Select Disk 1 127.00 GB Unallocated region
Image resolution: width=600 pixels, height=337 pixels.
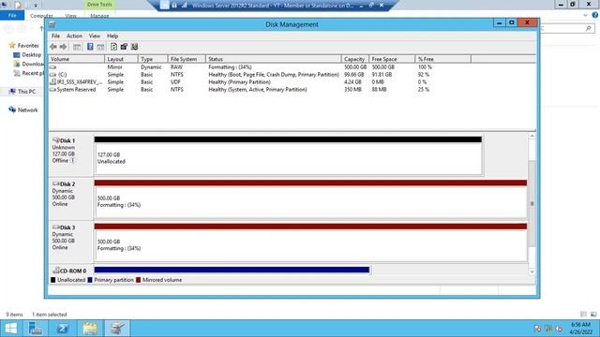288,158
